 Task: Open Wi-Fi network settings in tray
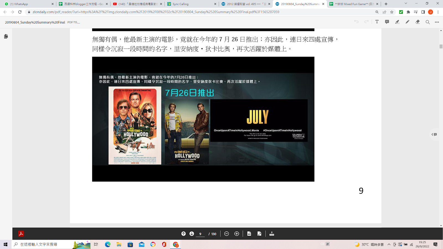pyautogui.click(x=411, y=244)
